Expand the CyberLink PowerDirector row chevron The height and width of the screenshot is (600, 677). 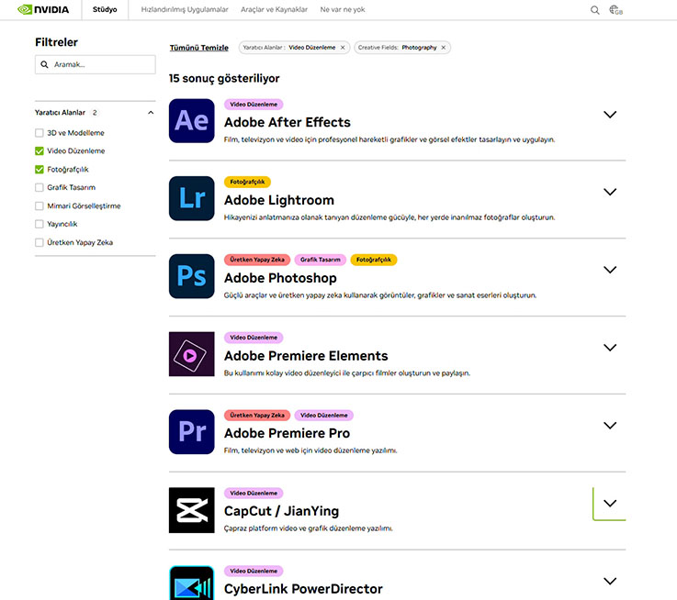click(x=610, y=582)
